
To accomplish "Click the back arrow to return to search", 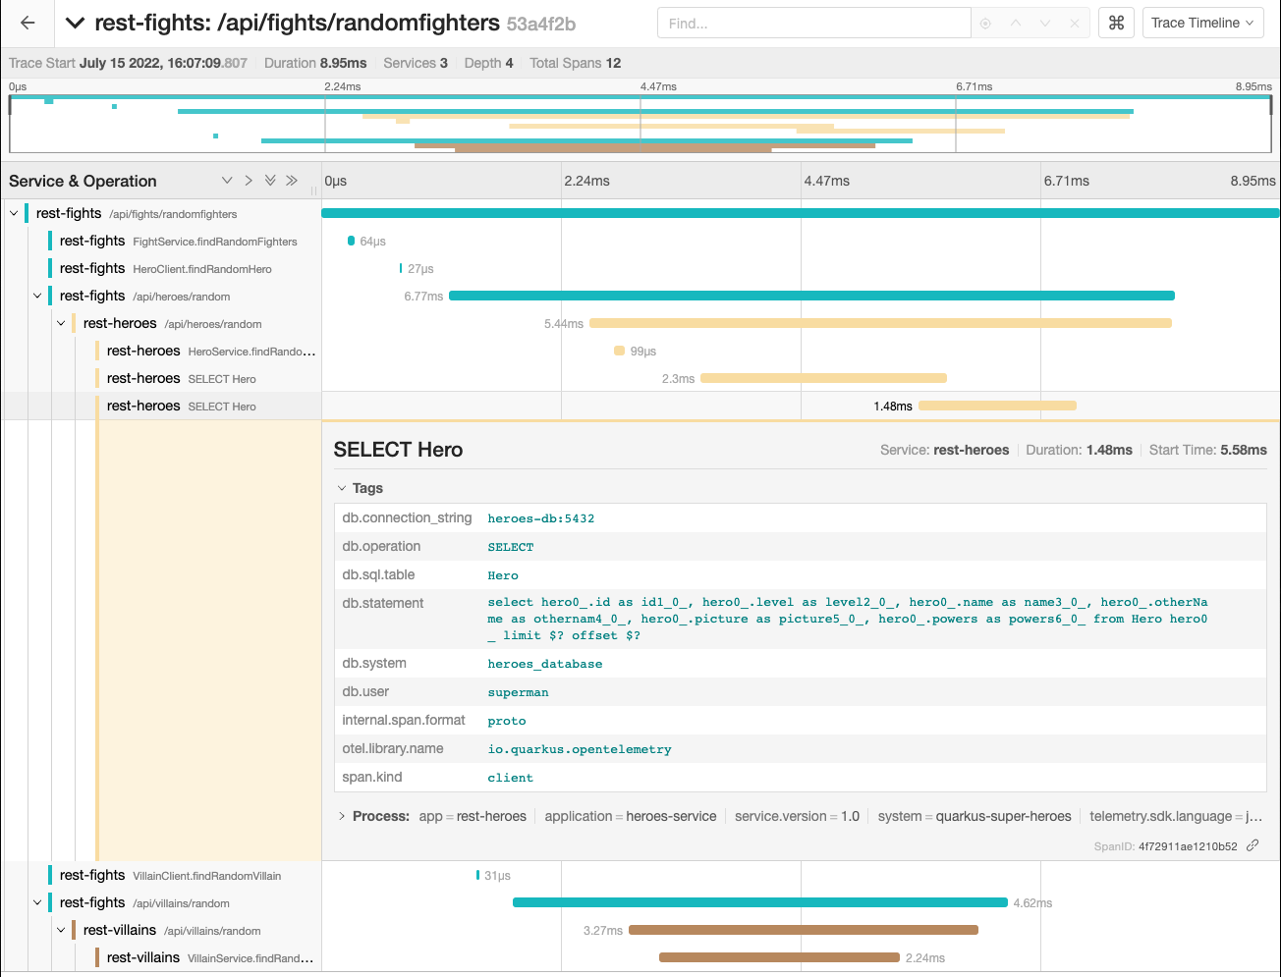I will pyautogui.click(x=28, y=23).
